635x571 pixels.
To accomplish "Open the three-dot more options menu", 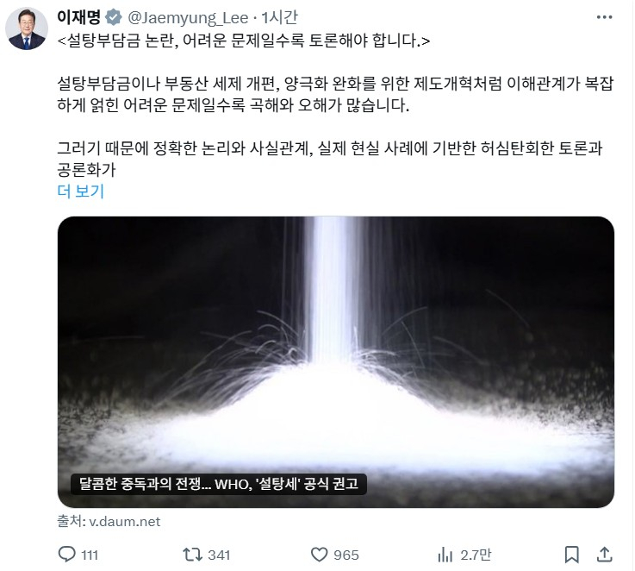I will [x=604, y=17].
